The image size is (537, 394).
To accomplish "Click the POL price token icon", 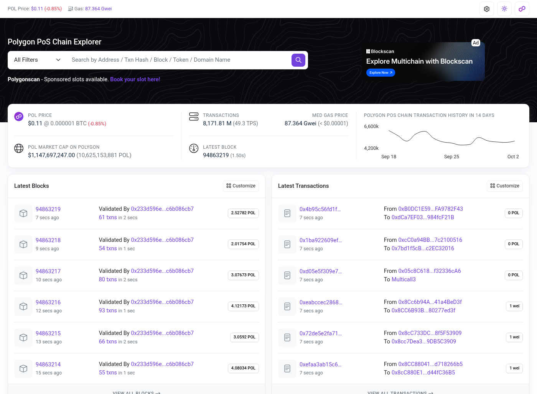I will [19, 117].
